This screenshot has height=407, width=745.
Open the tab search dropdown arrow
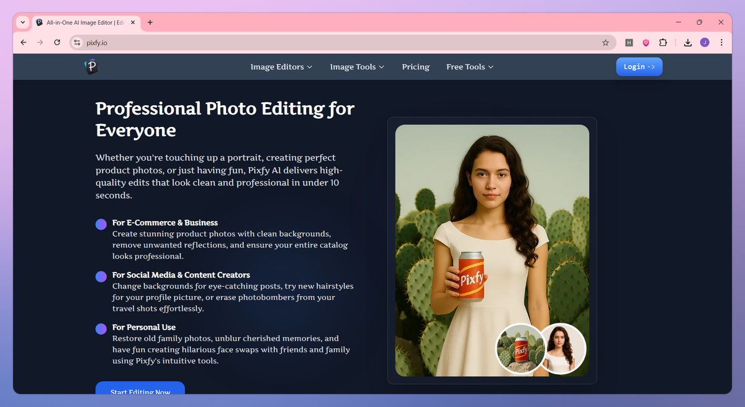pos(23,22)
